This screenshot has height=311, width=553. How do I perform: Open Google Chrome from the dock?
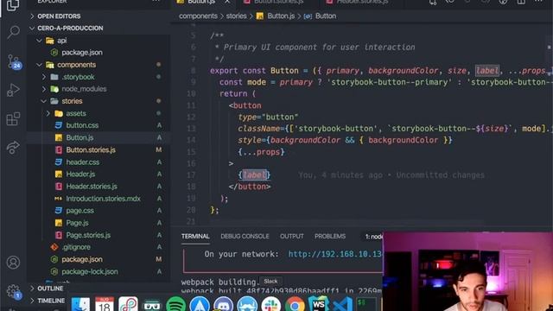click(x=295, y=304)
